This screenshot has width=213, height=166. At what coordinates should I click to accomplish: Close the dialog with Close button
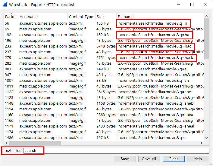[x=174, y=159]
